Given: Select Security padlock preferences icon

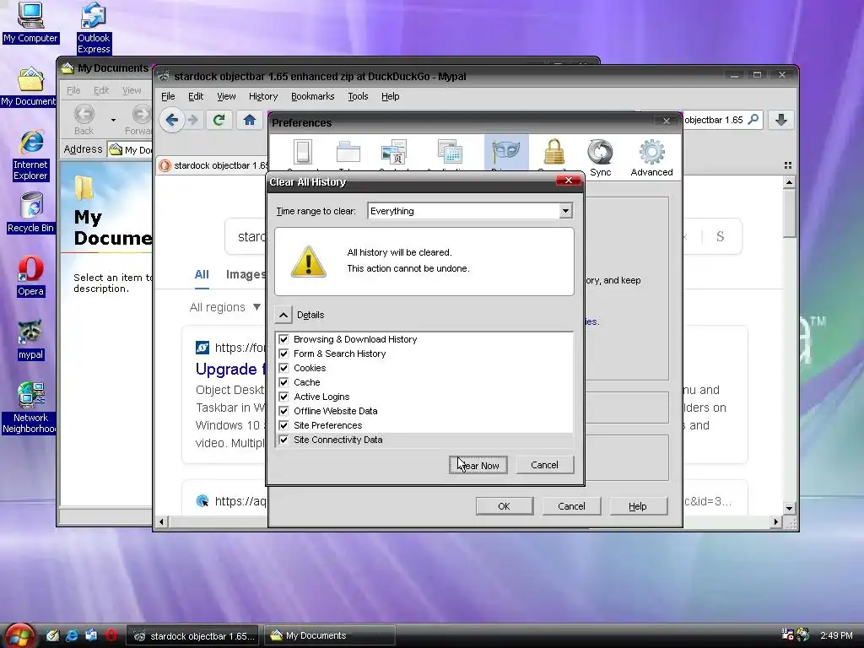Looking at the screenshot, I should tap(553, 153).
